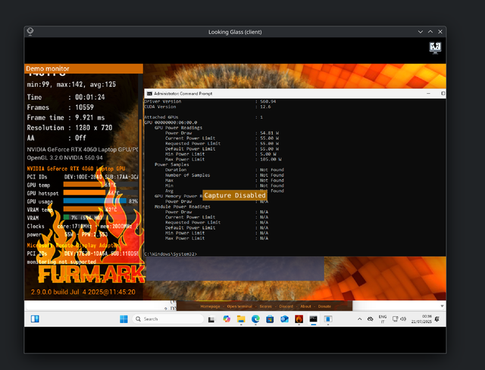
Task: Click the volume speaker tray icon
Action: (403, 319)
